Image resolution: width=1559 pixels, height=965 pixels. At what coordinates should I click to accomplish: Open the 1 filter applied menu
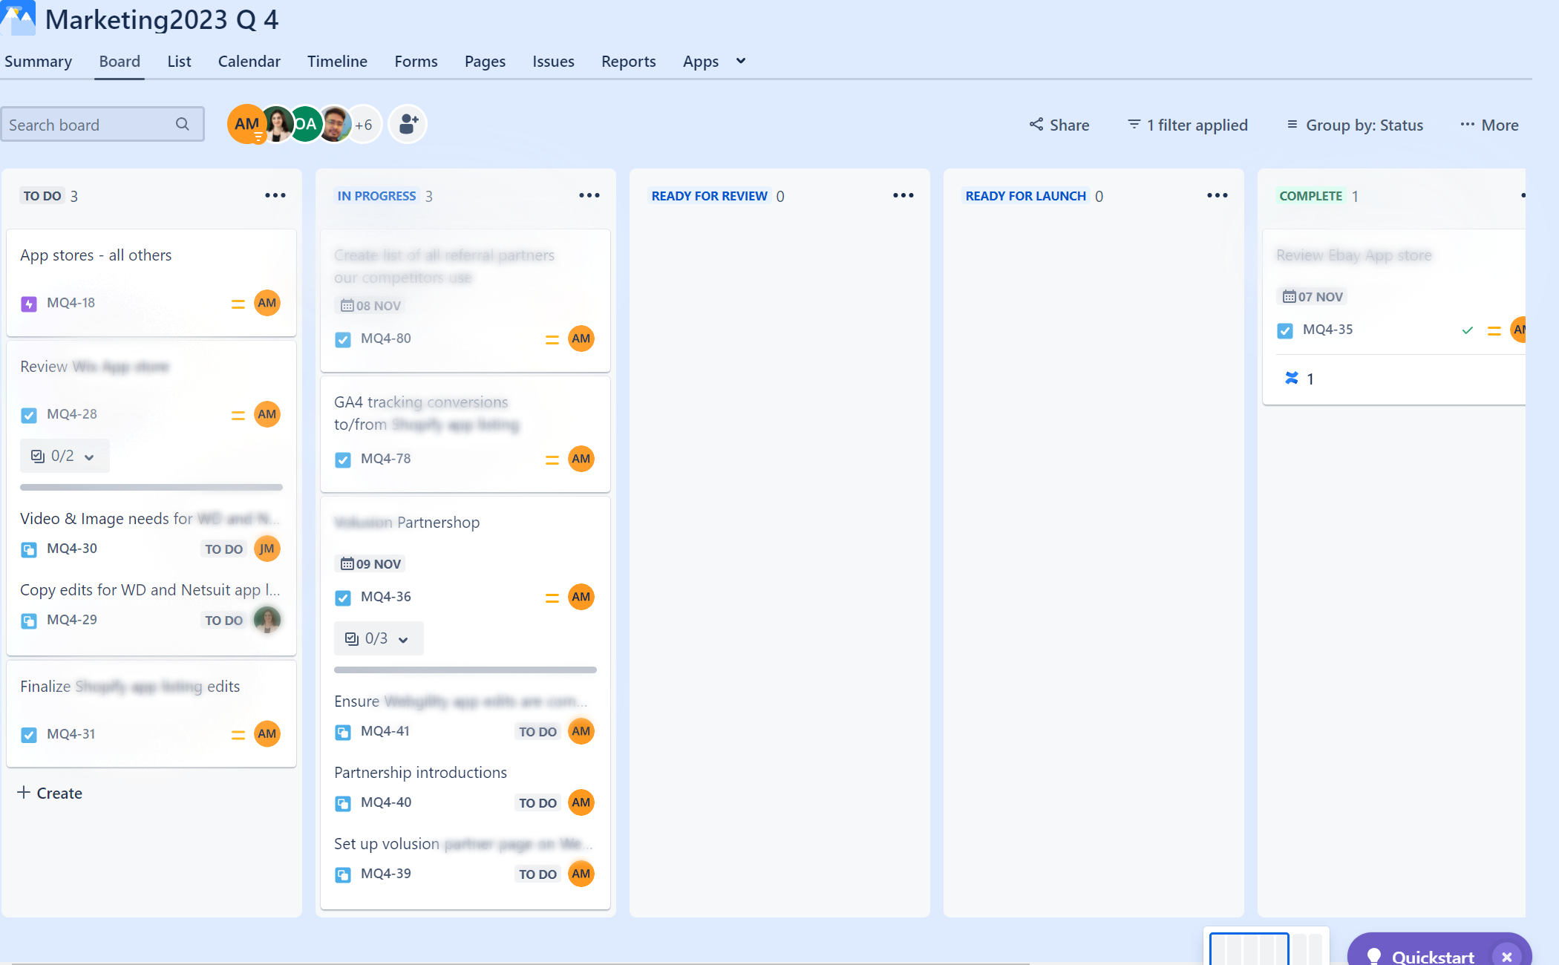tap(1187, 125)
